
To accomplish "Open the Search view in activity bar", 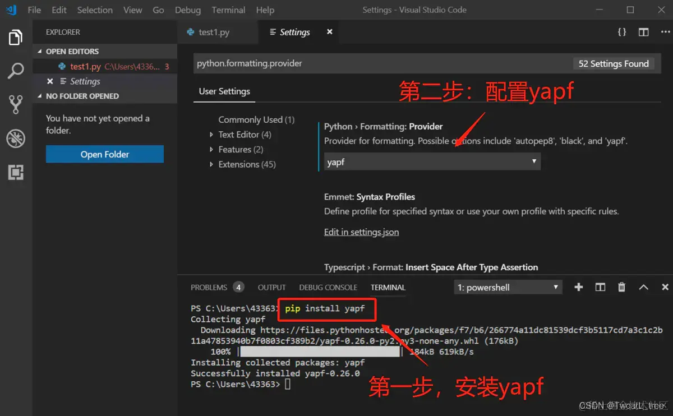I will [16, 71].
